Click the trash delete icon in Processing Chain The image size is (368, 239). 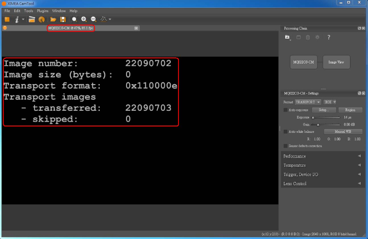point(308,37)
